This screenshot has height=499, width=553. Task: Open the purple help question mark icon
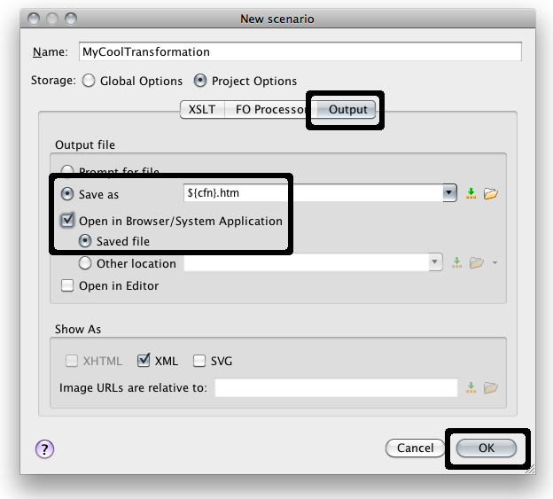(44, 449)
